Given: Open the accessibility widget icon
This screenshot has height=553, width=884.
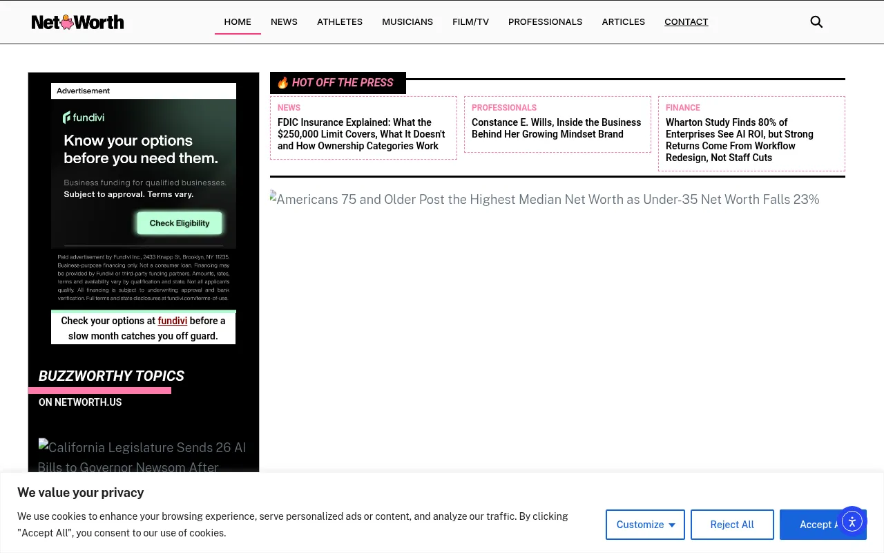Looking at the screenshot, I should pyautogui.click(x=852, y=521).
